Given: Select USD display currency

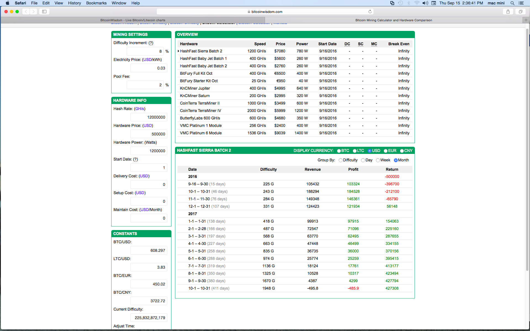Looking at the screenshot, I should tap(370, 151).
